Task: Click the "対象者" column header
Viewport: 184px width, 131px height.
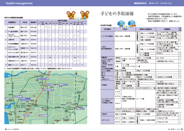Action: 125,29
